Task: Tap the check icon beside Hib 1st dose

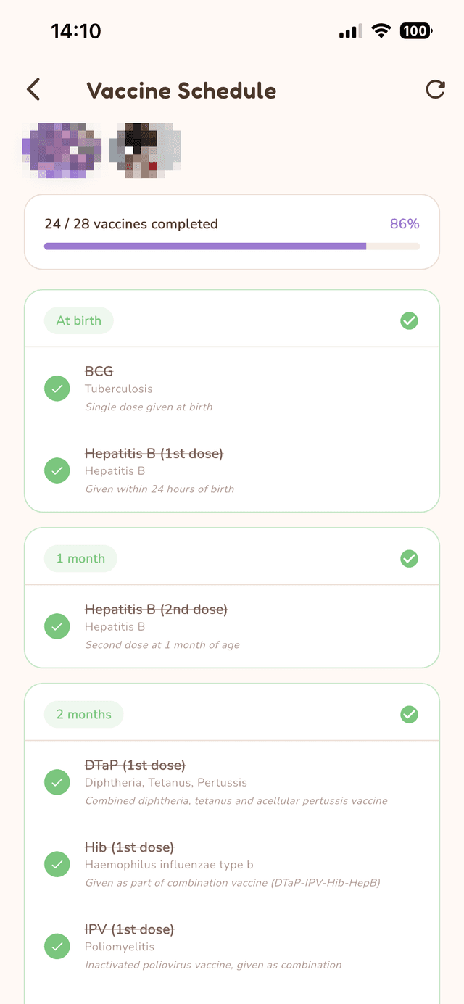Action: tap(57, 863)
